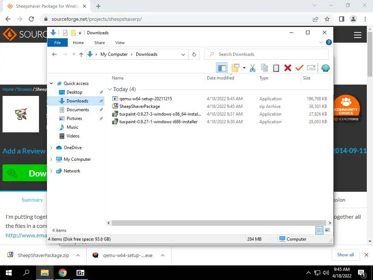The image size is (373, 280).
Task: Switch to large thumbnails view icon
Action: 327,230
